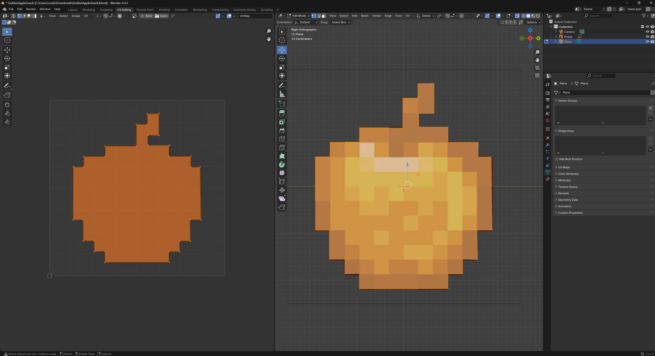The height and width of the screenshot is (356, 655).
Task: Open the Global transform orientation dropdown
Action: click(x=425, y=16)
